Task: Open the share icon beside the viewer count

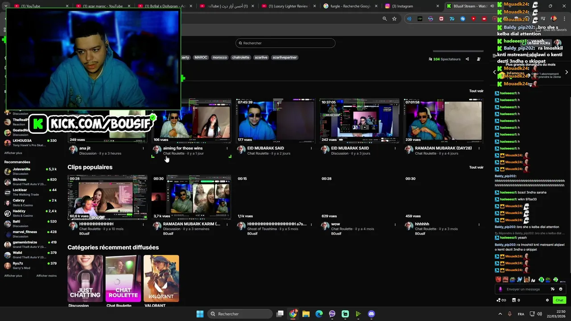Action: 468,59
